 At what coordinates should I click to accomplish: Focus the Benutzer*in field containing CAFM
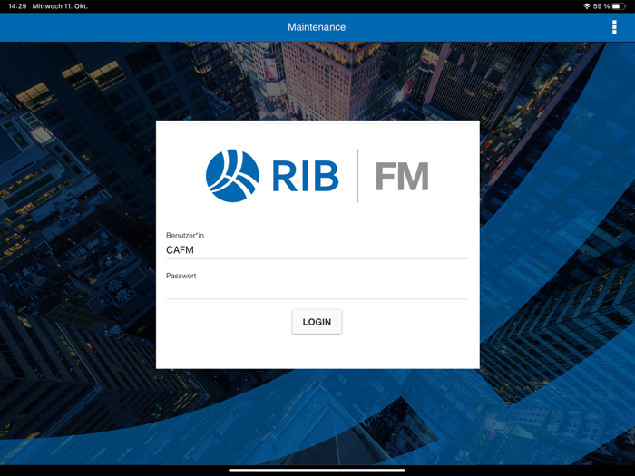317,249
